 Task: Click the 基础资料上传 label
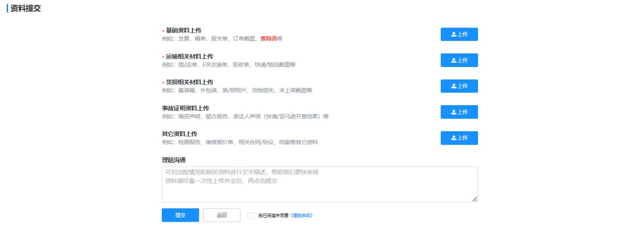(184, 30)
